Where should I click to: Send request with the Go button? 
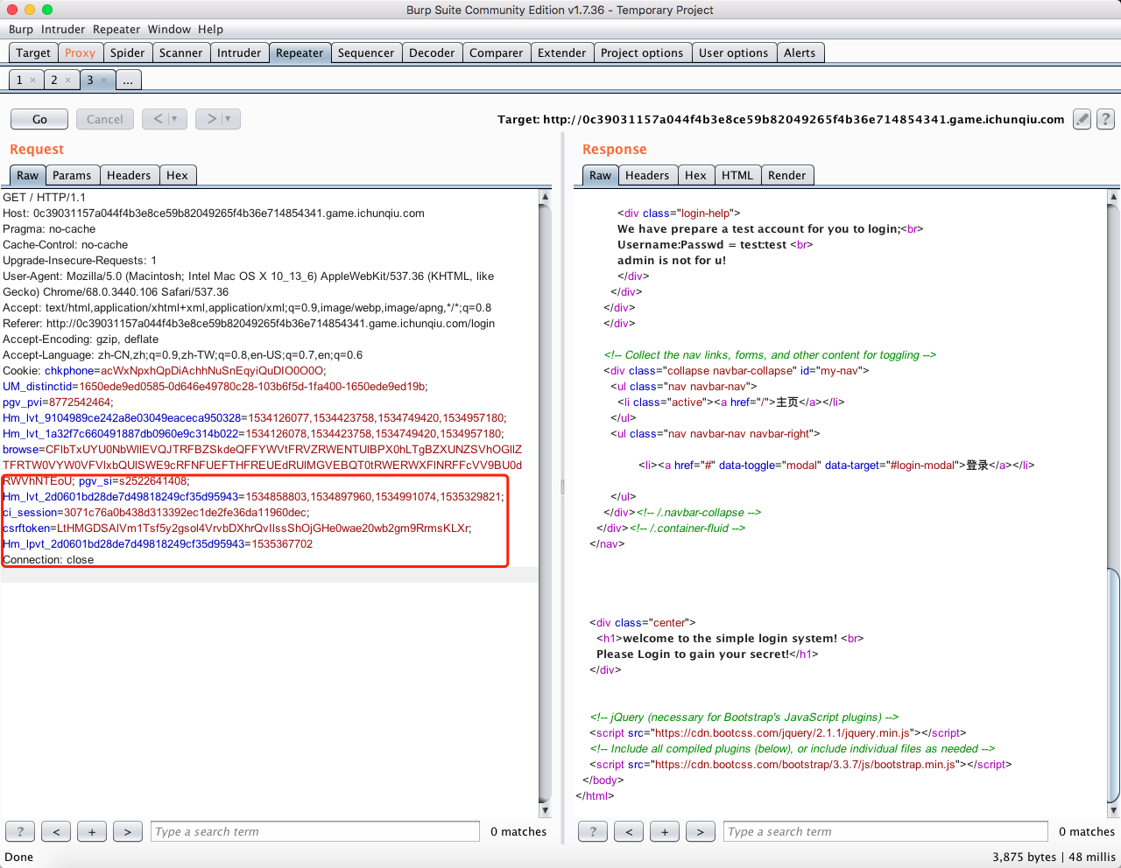(x=39, y=119)
